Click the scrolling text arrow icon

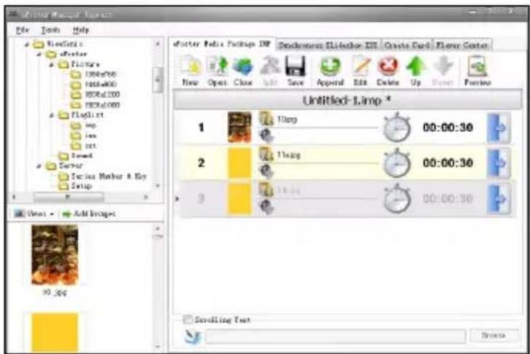(193, 336)
